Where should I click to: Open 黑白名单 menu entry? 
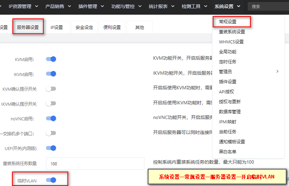coord(228,152)
